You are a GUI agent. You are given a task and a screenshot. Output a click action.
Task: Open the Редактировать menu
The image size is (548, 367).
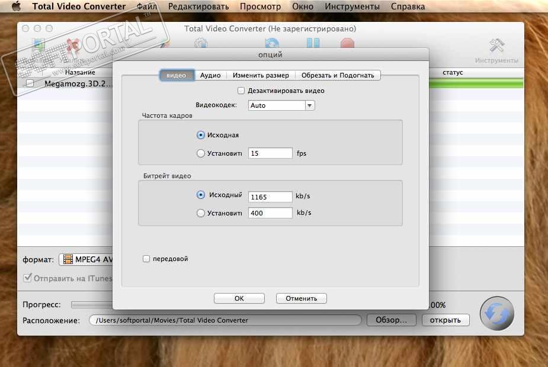pos(198,7)
